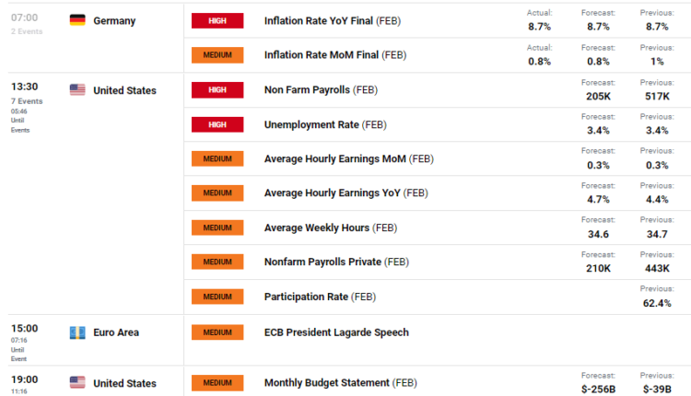The image size is (691, 396).
Task: Click the United States flag at 13:30
Action: point(77,90)
